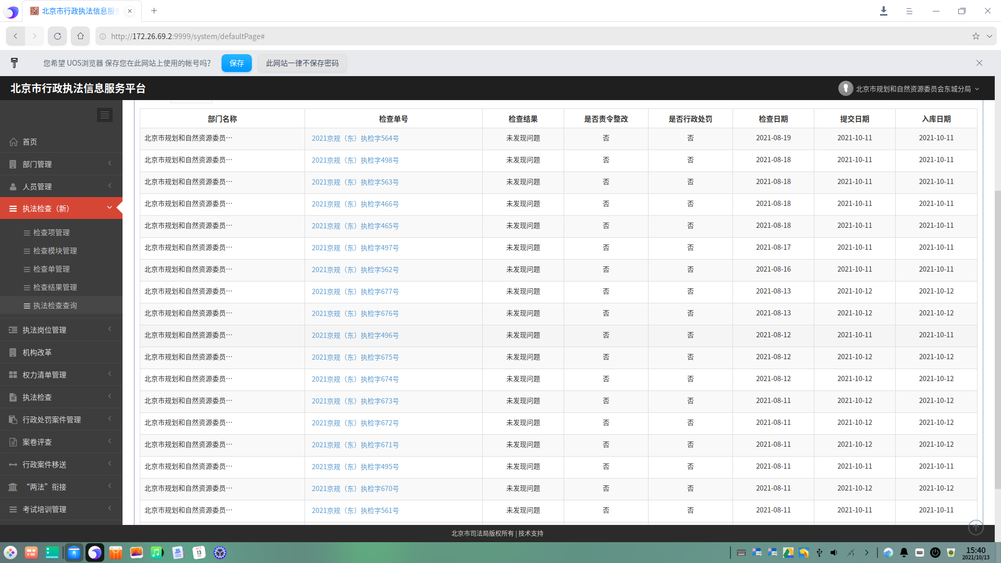Open link 2021京规（东）执检字670号
The height and width of the screenshot is (563, 1001).
(x=355, y=488)
